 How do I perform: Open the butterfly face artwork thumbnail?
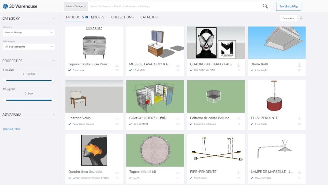(x=216, y=43)
